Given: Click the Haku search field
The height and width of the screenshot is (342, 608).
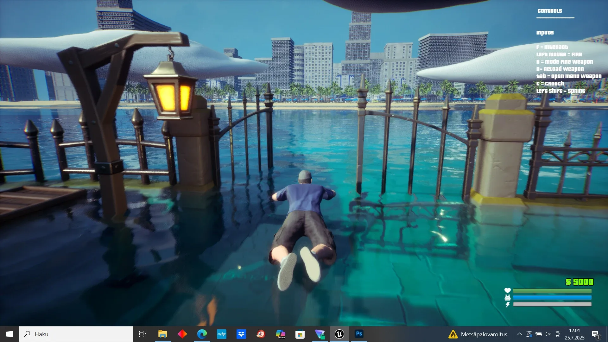Looking at the screenshot, I should click(x=76, y=334).
